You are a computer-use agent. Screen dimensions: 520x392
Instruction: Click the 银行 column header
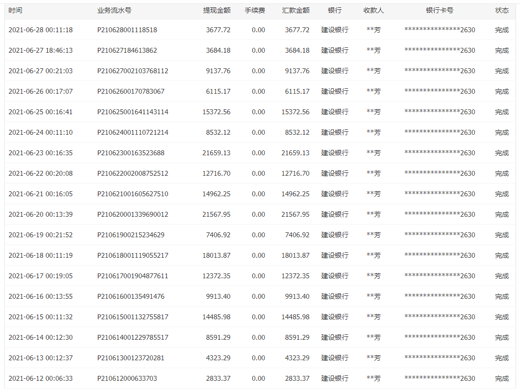click(335, 10)
